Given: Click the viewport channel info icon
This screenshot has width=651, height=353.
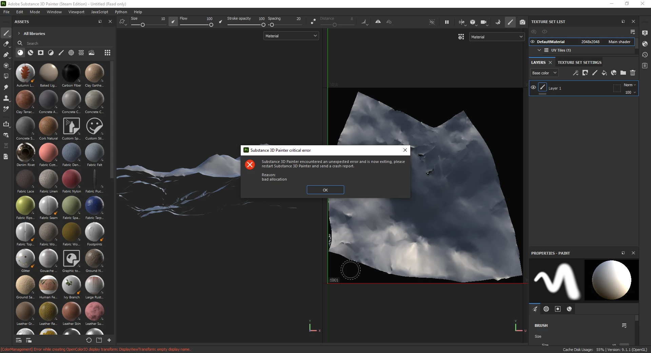Looking at the screenshot, I should (461, 37).
